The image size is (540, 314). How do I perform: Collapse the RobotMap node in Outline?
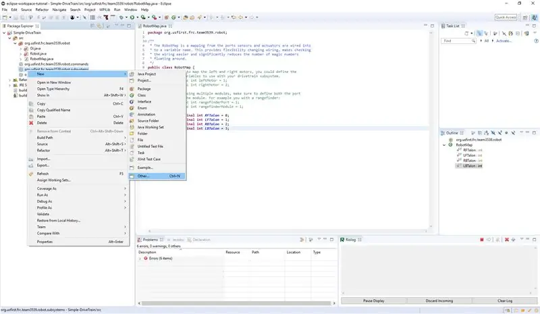pos(444,145)
